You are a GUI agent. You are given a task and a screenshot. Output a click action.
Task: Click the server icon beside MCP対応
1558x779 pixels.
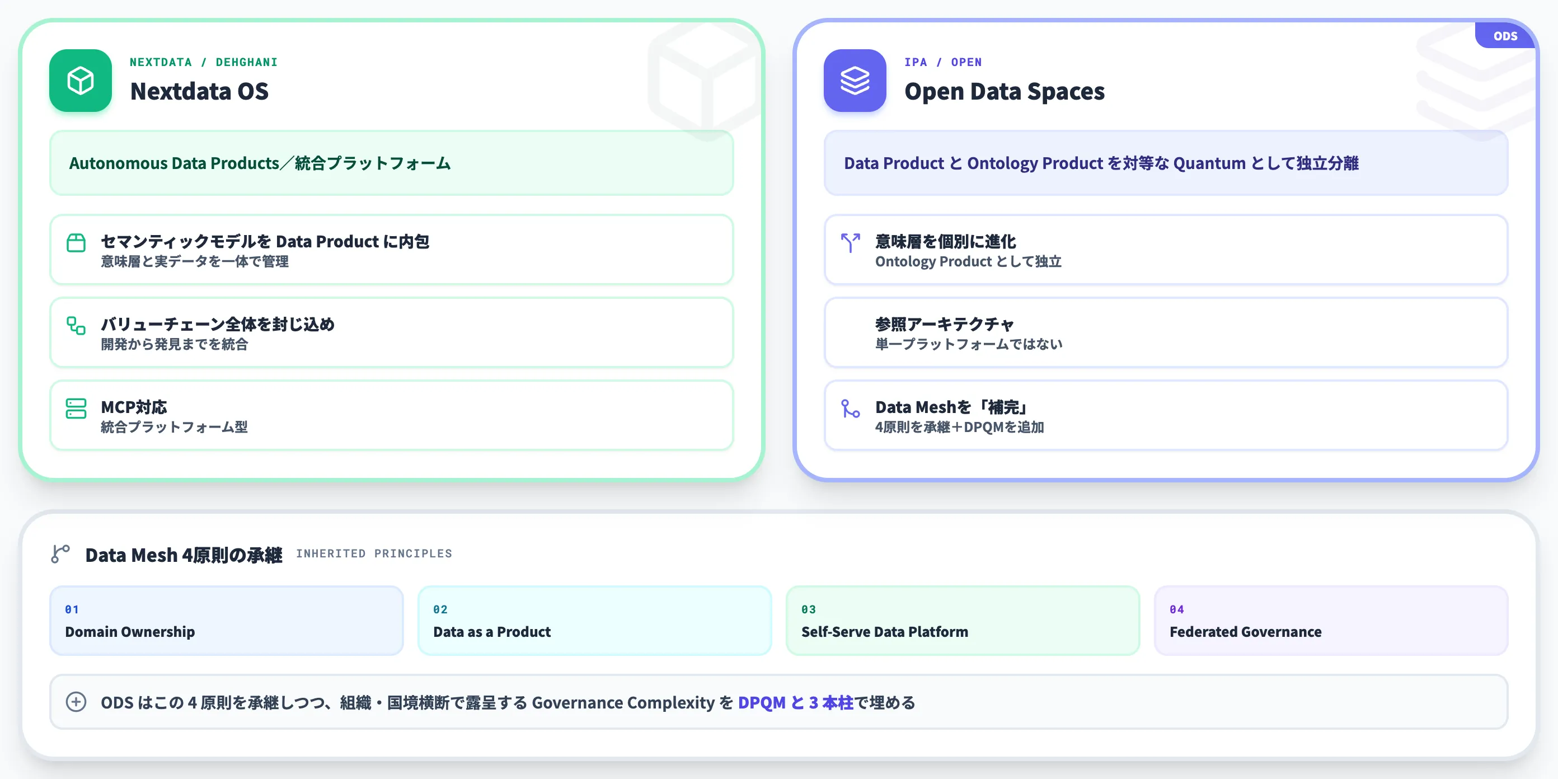[x=76, y=409]
